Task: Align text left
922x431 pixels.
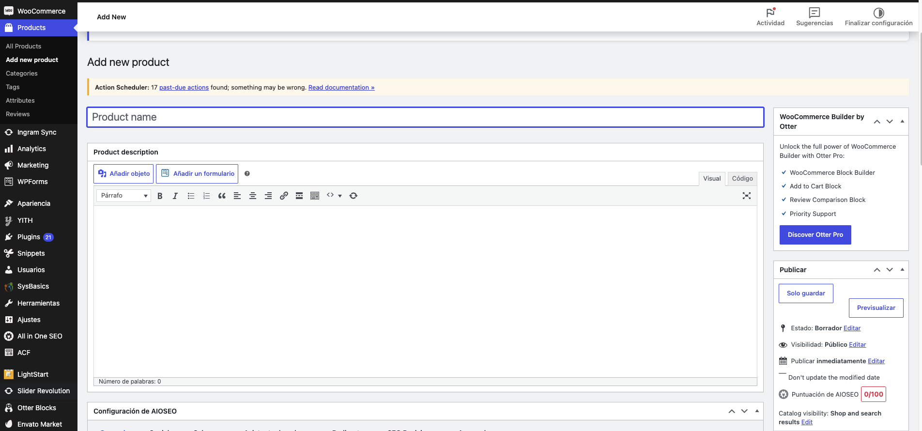Action: coord(237,196)
